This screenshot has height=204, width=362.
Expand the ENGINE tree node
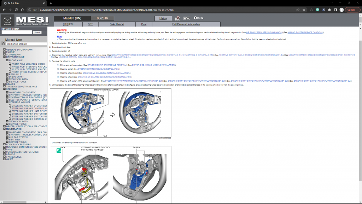coord(4,52)
